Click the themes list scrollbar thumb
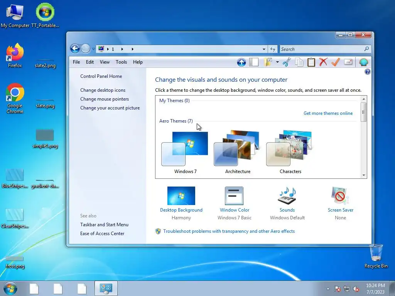This screenshot has width=395, height=296. [363, 112]
